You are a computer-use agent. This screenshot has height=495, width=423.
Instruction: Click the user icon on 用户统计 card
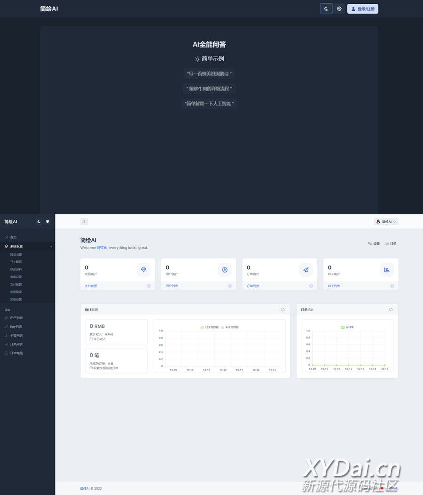point(225,270)
